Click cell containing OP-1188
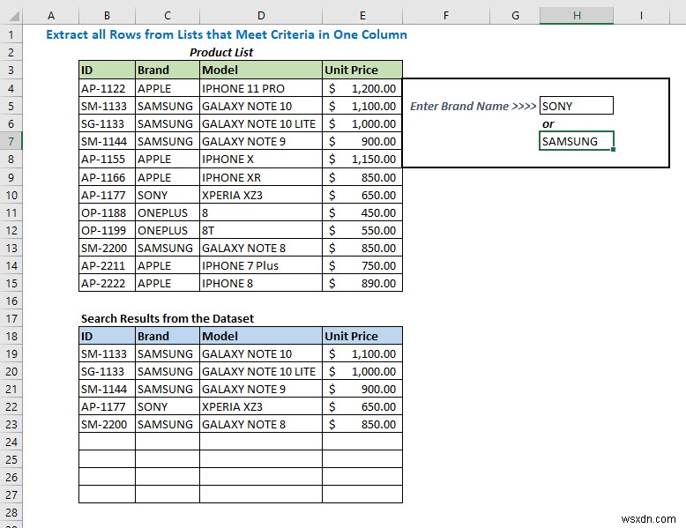 point(108,212)
